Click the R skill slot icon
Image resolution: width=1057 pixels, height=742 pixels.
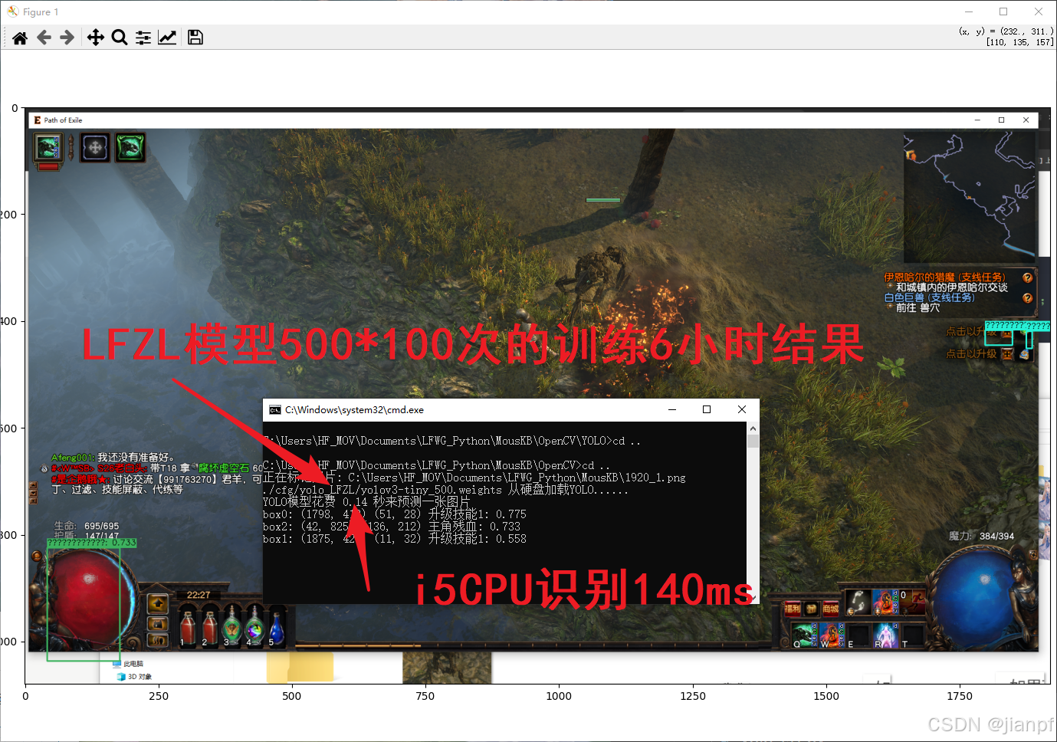click(887, 634)
